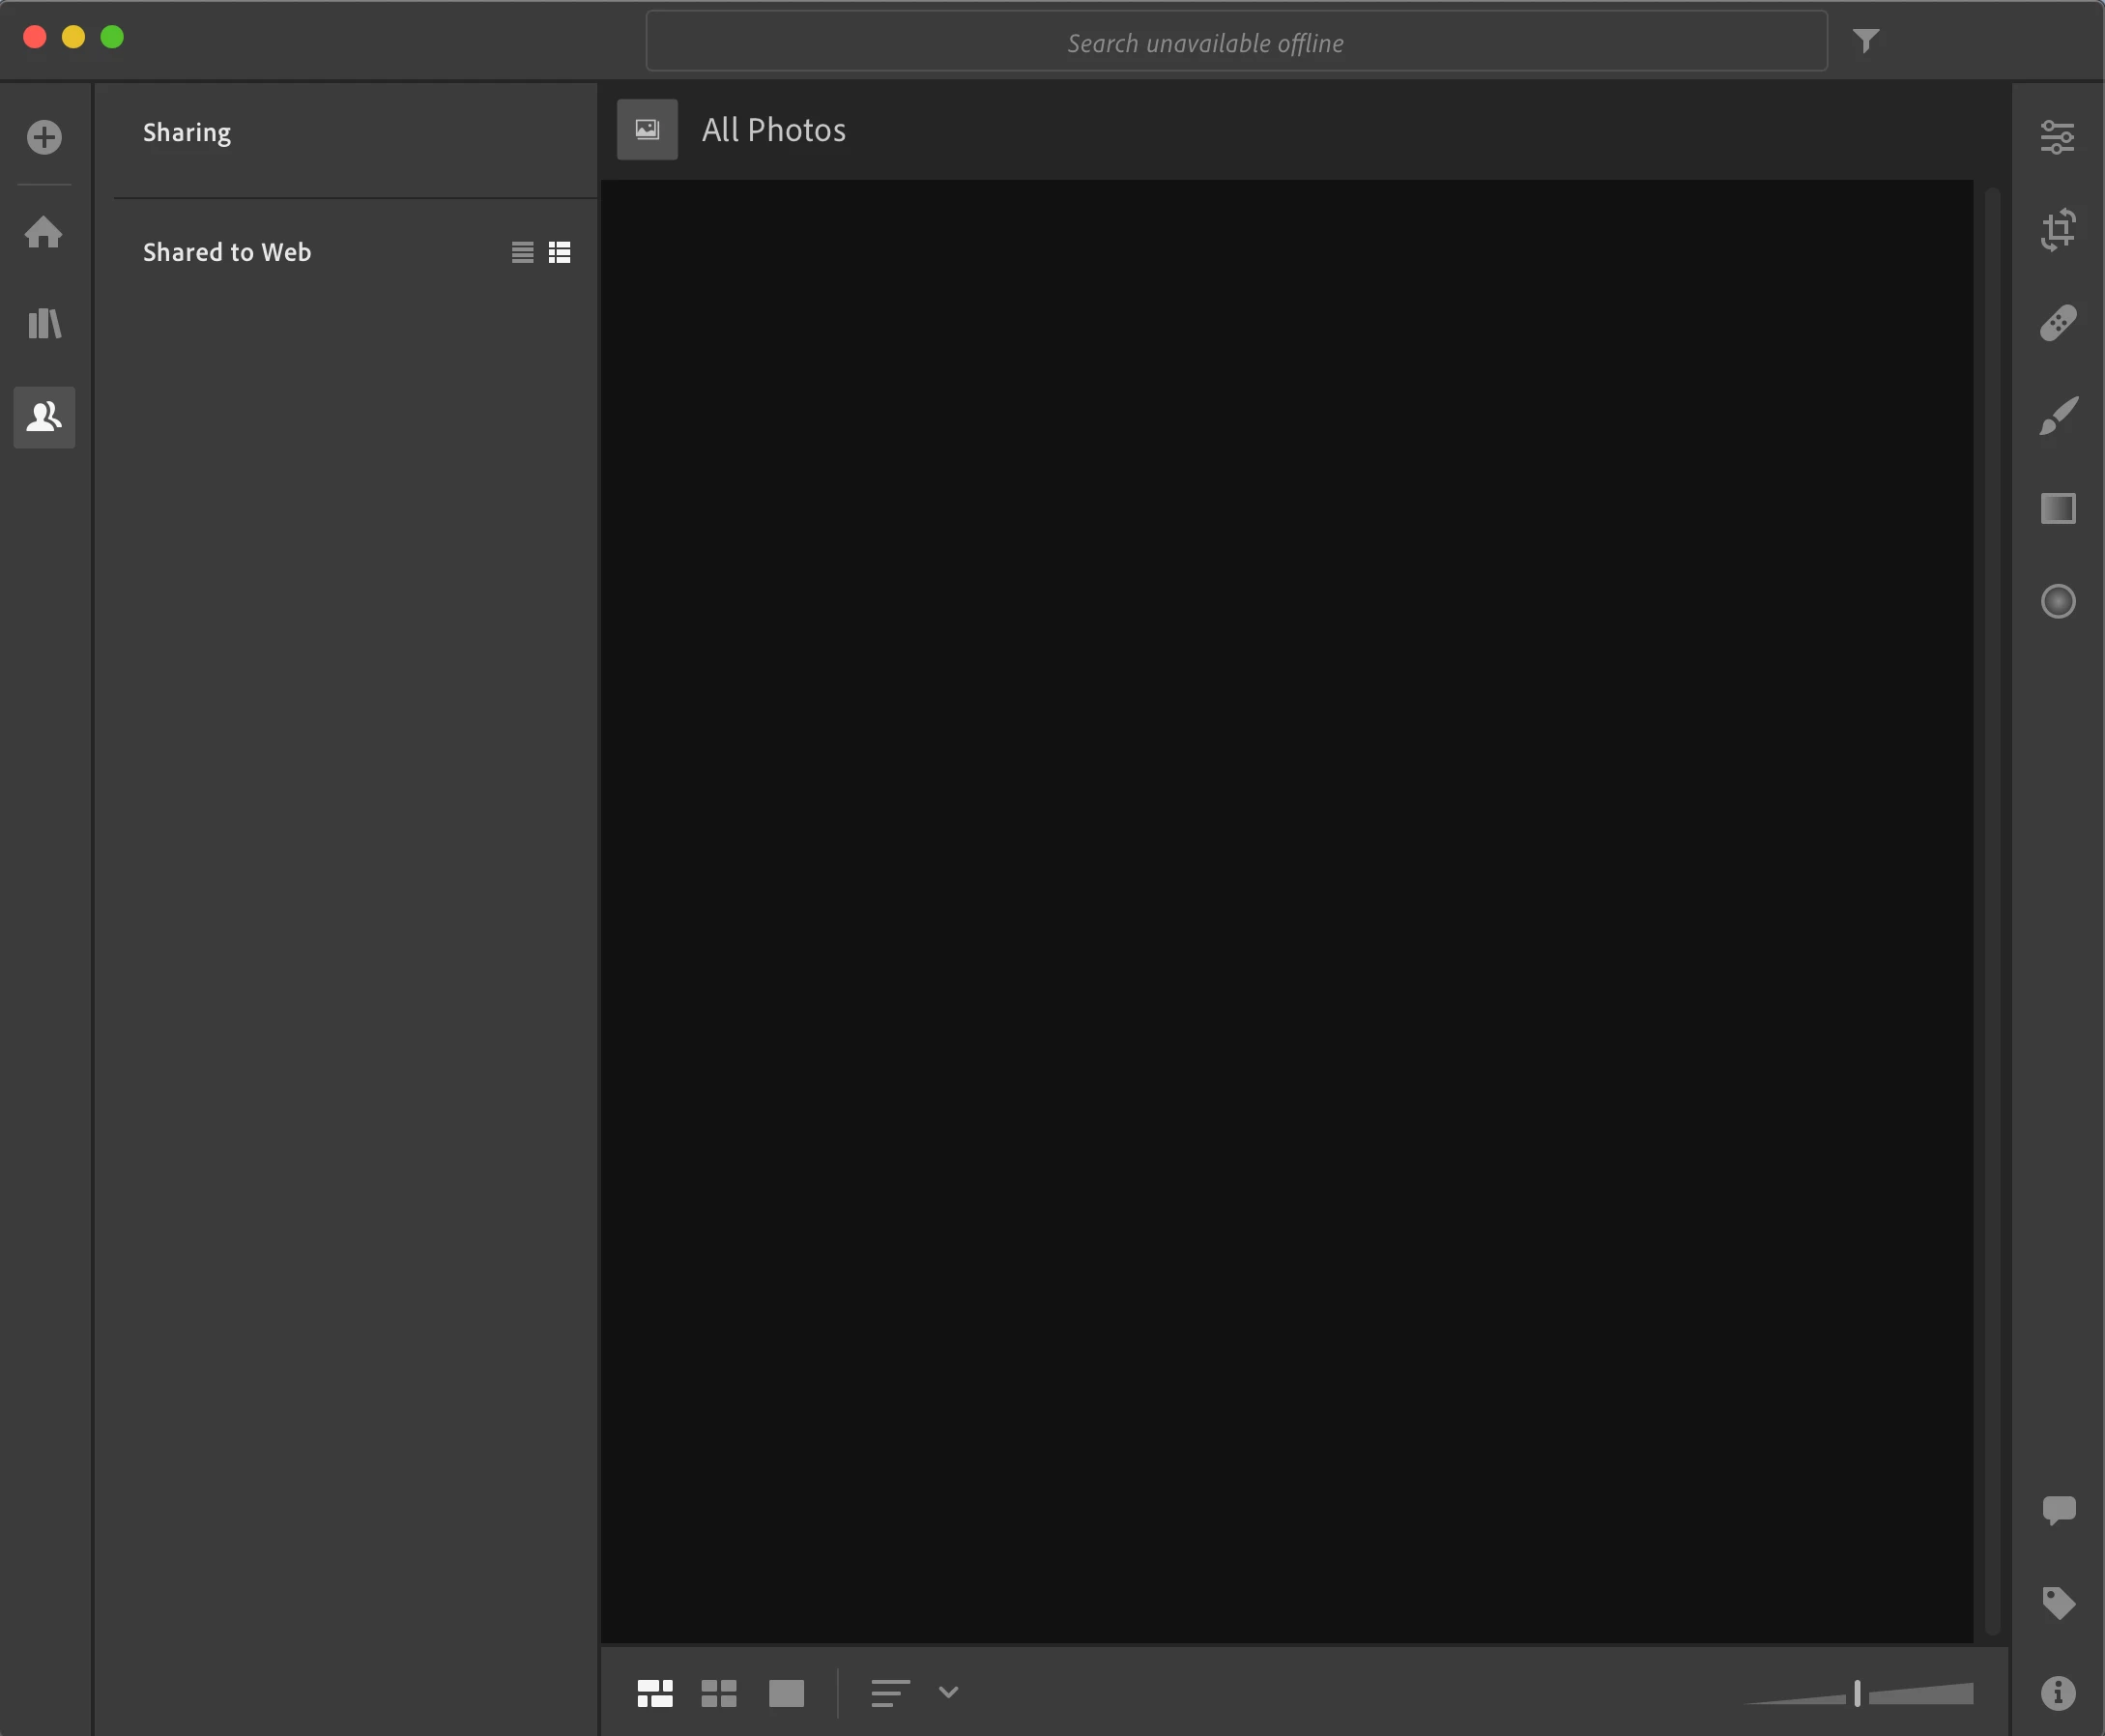Open the Edit sliders panel

tap(2057, 137)
